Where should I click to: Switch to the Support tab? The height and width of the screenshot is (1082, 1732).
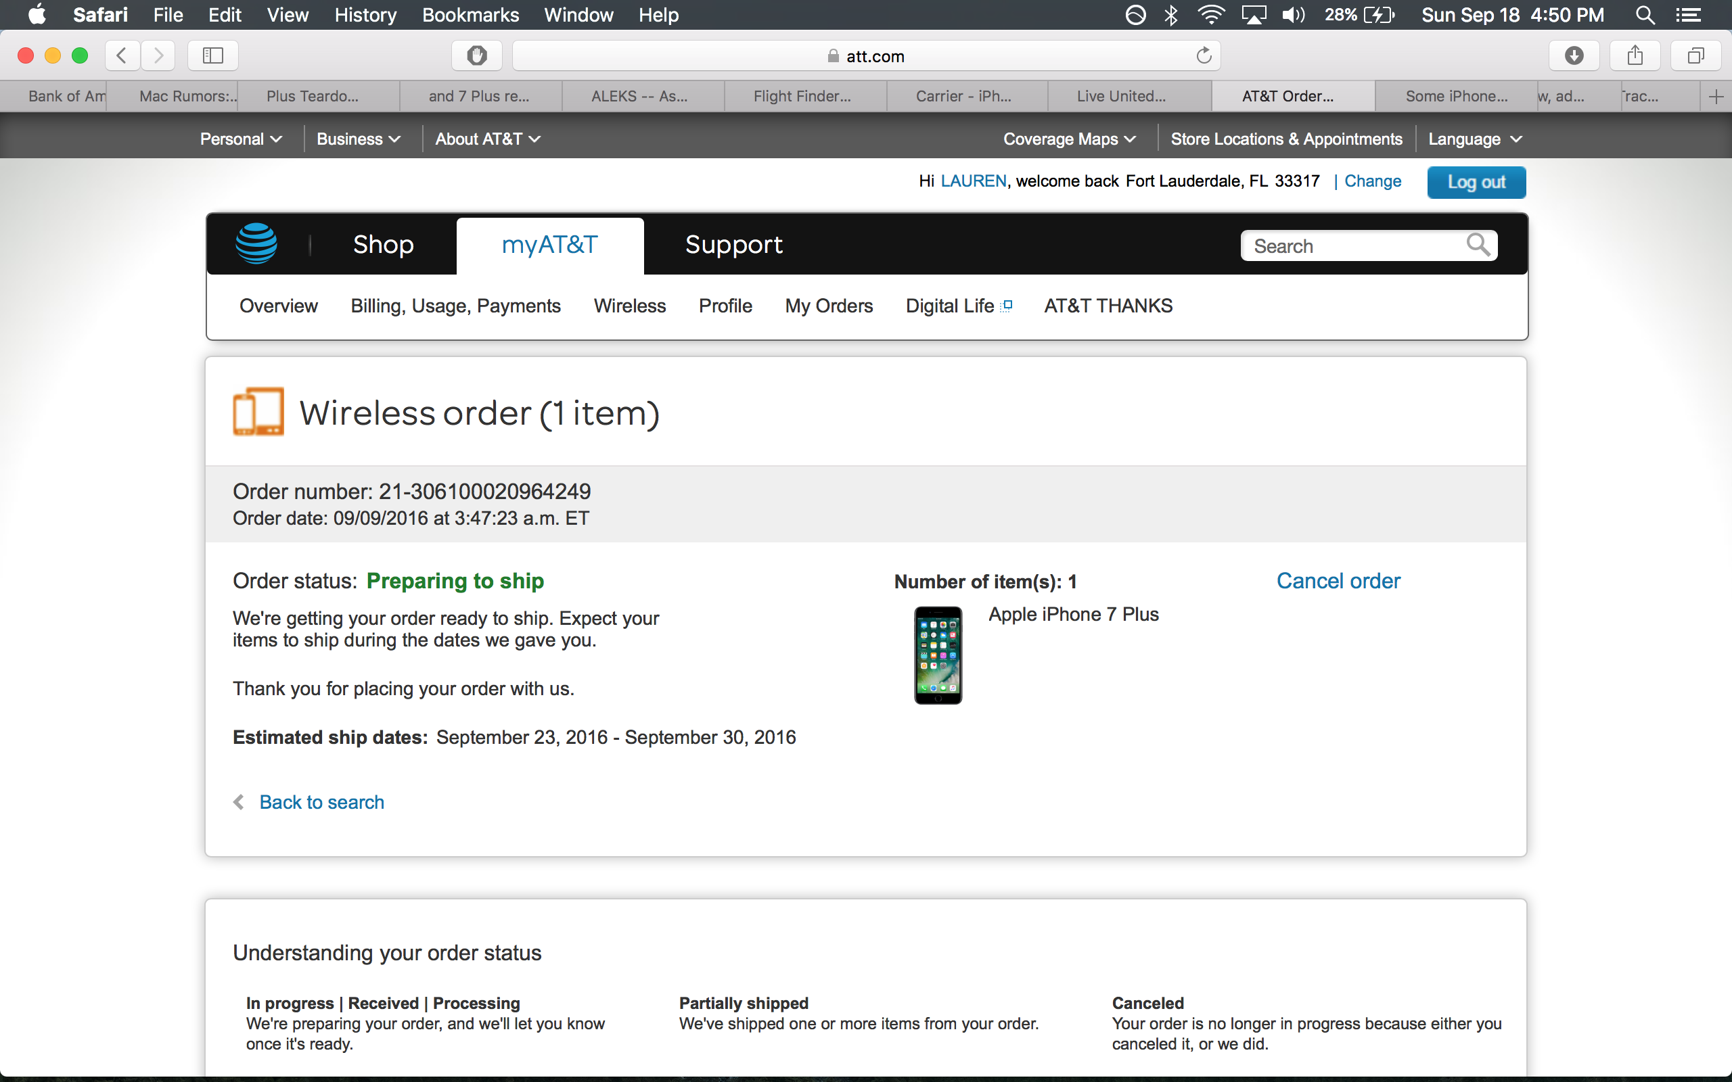coord(733,245)
